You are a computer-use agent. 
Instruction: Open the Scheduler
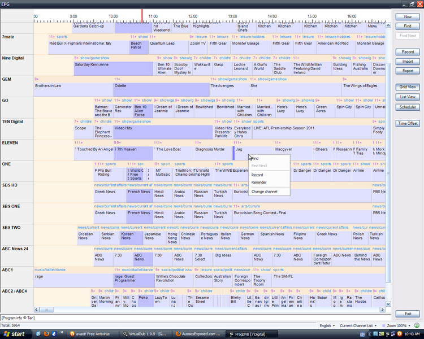click(407, 107)
